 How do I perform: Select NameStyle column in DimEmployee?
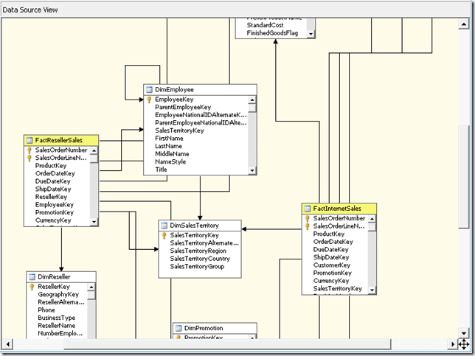point(170,161)
